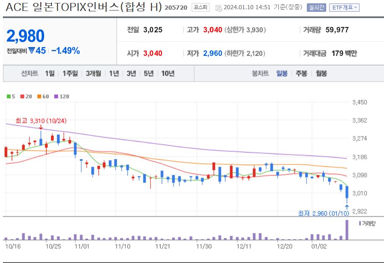Image resolution: width=384 pixels, height=263 pixels.
Task: Click the red 20-day average legend icon
Action: pyautogui.click(x=22, y=96)
